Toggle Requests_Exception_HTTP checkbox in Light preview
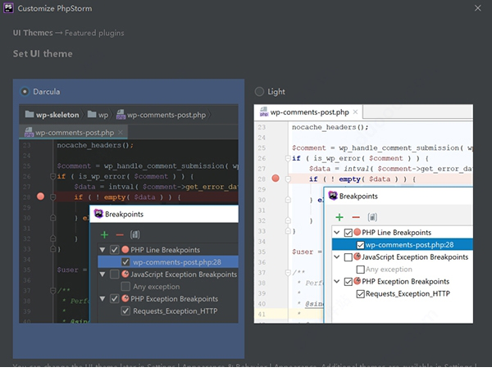 click(x=361, y=294)
